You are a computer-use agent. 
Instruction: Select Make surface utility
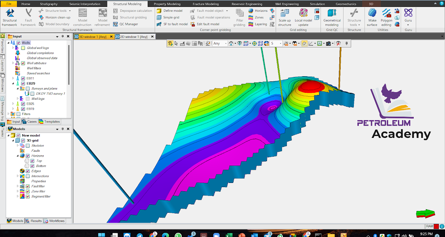click(372, 17)
